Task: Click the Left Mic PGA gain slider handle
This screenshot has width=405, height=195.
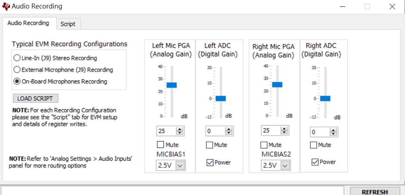Action: 172,85
